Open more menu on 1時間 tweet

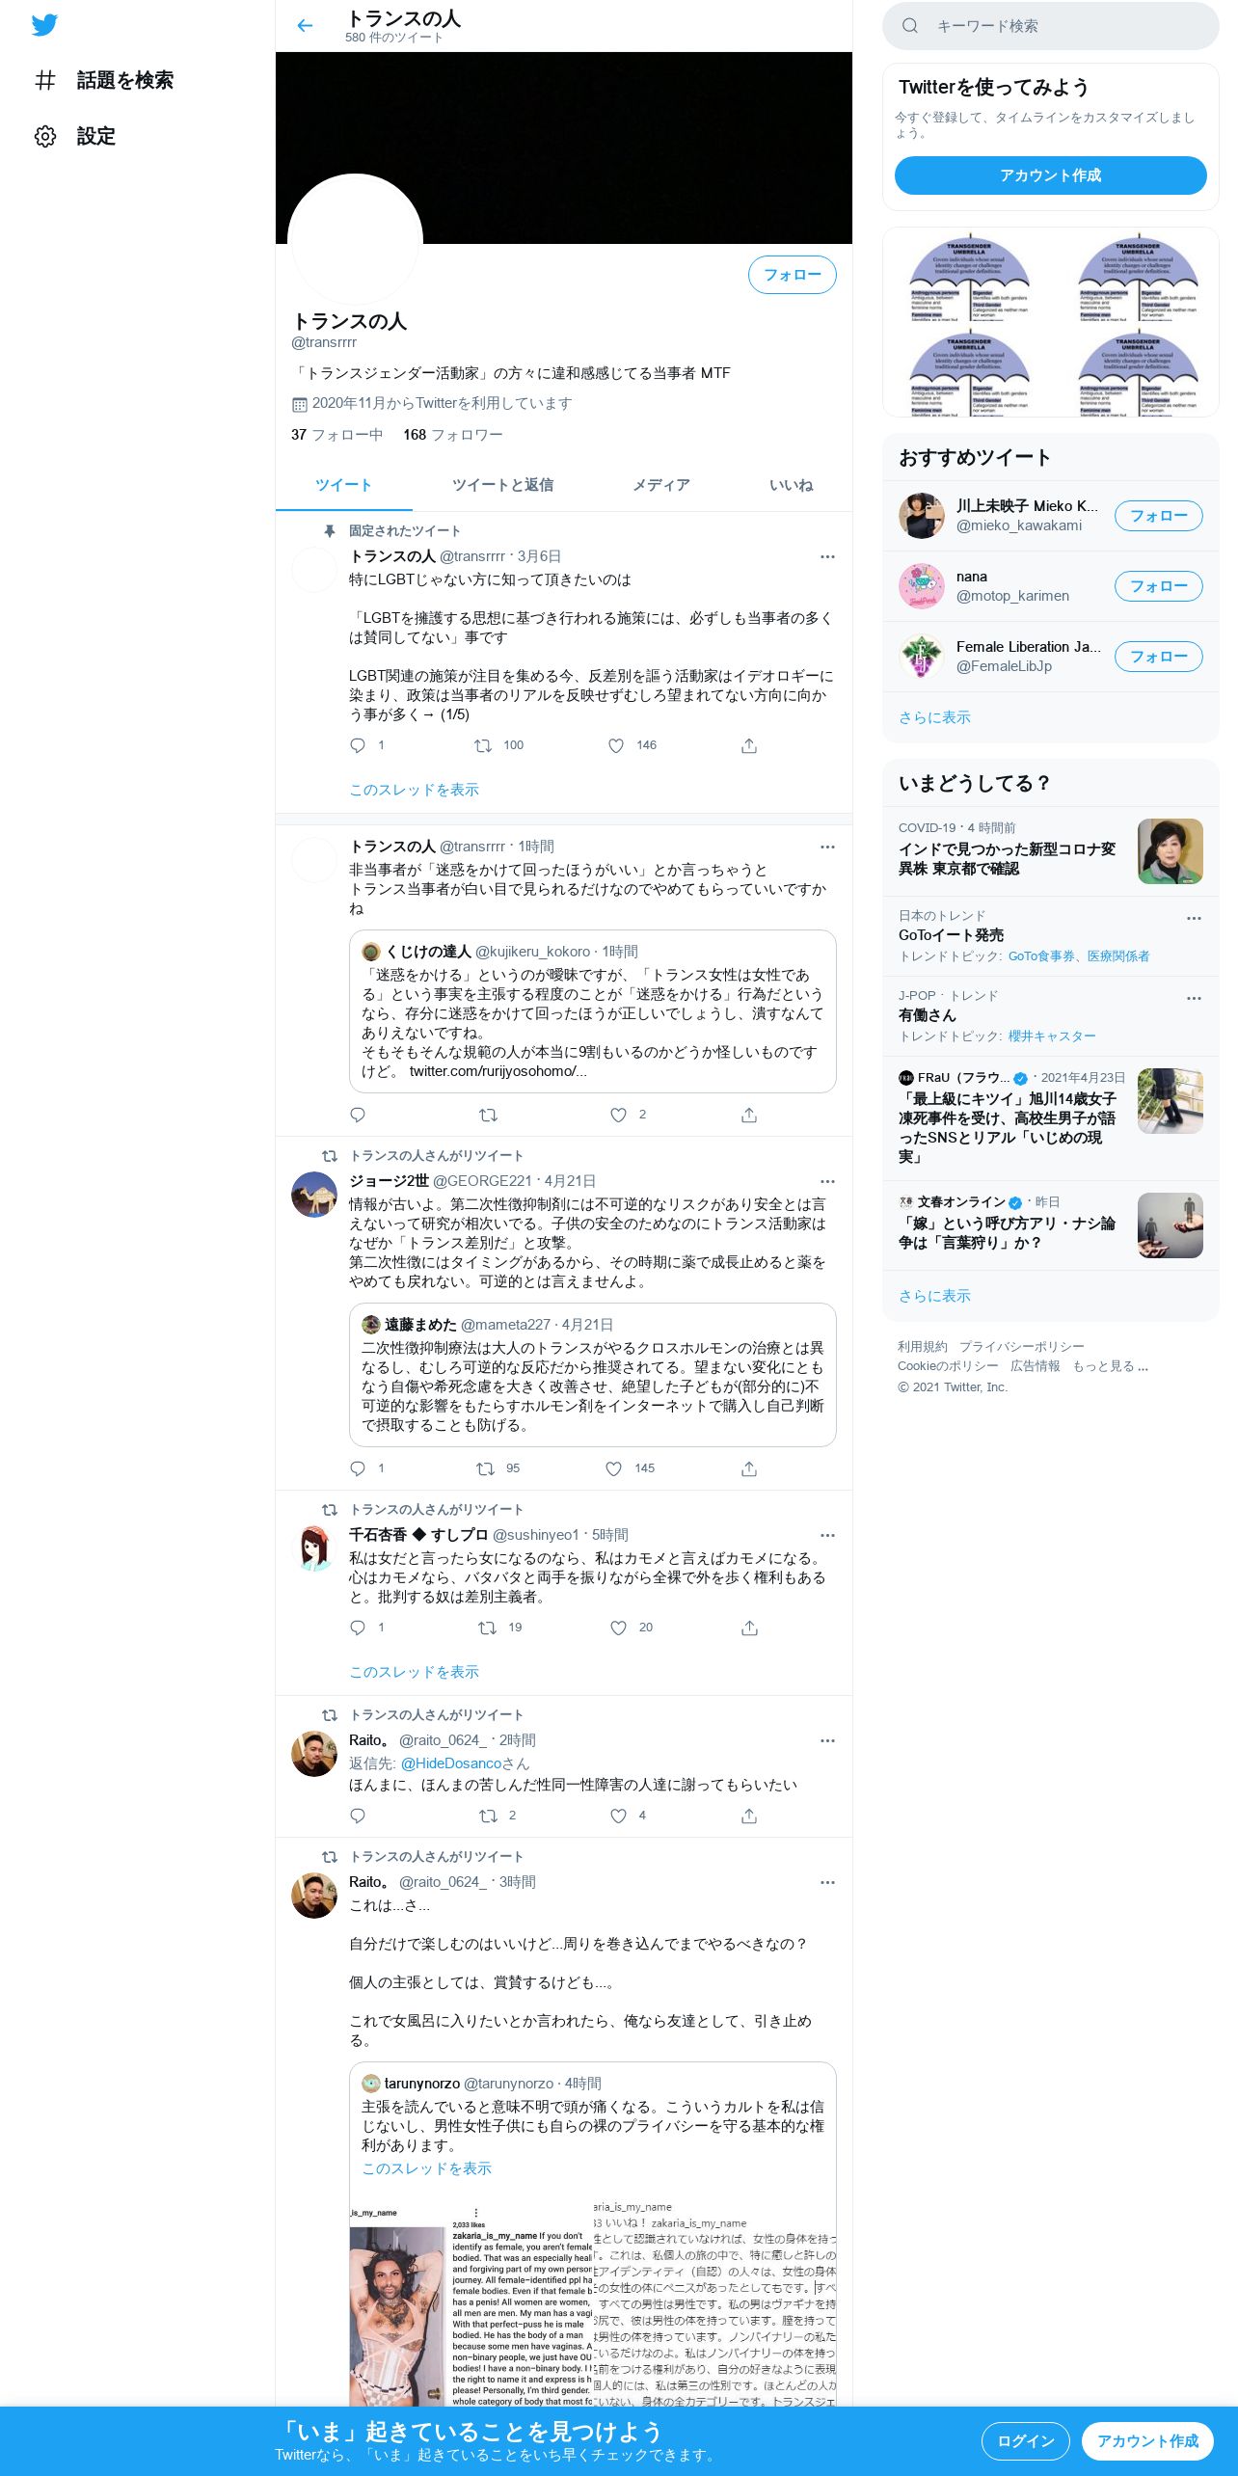click(827, 847)
